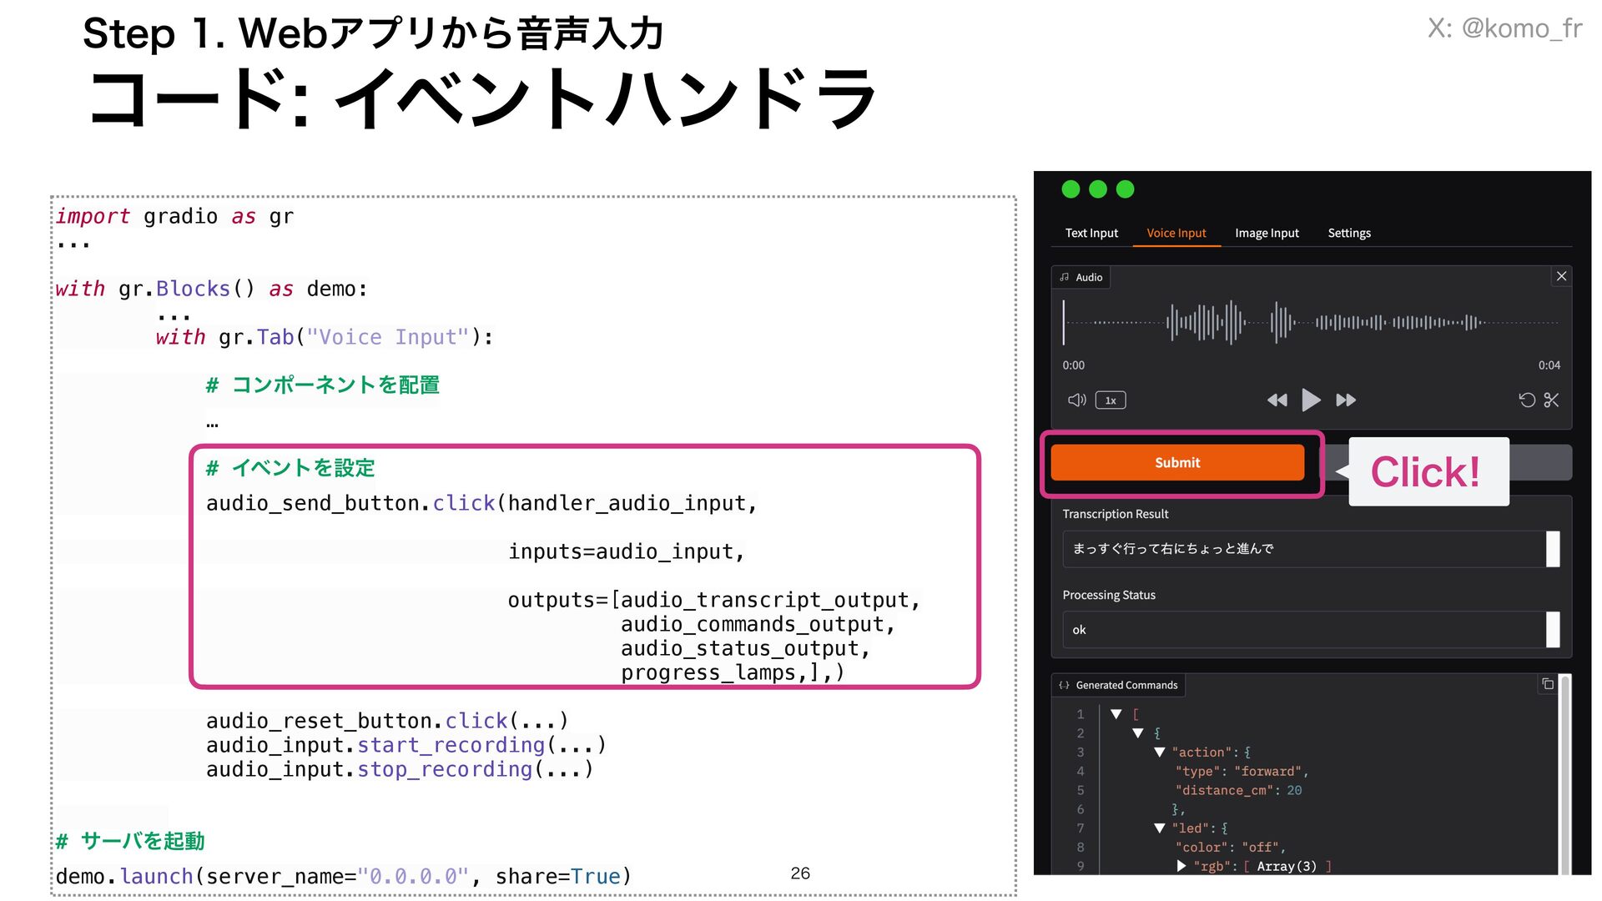
Task: Toggle the 1x playback speed button
Action: click(1111, 400)
